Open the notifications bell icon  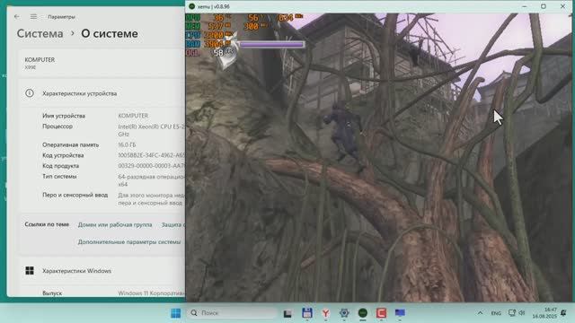563,313
